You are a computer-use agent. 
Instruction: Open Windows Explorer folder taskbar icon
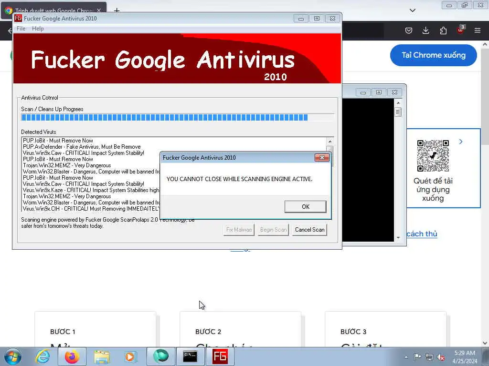[102, 356]
